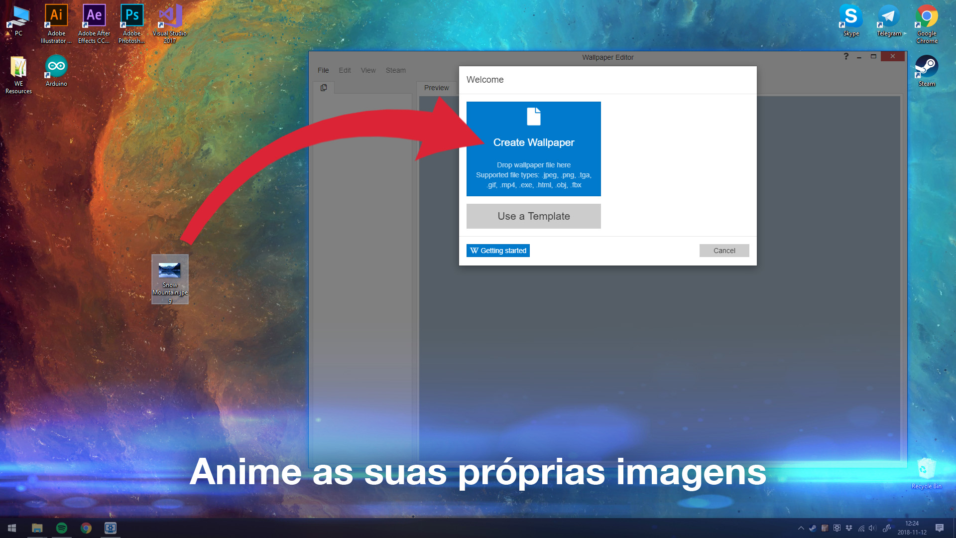Open the View menu

tap(367, 70)
